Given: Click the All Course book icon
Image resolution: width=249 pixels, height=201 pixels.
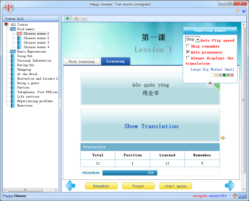Looking at the screenshot, I should pyautogui.click(x=6, y=24).
